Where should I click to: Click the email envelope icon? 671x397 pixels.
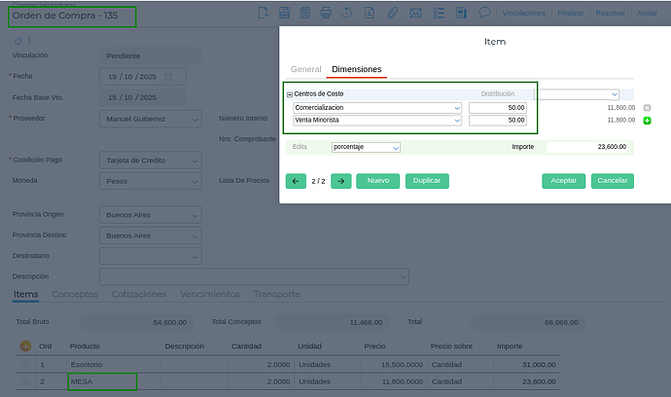coord(415,14)
